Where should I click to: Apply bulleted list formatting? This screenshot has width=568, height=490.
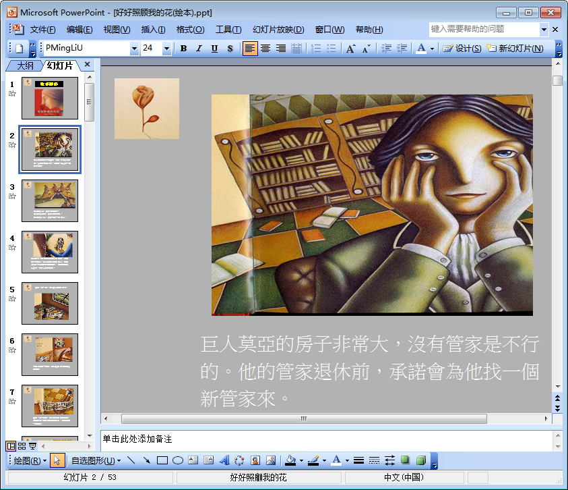[x=331, y=49]
